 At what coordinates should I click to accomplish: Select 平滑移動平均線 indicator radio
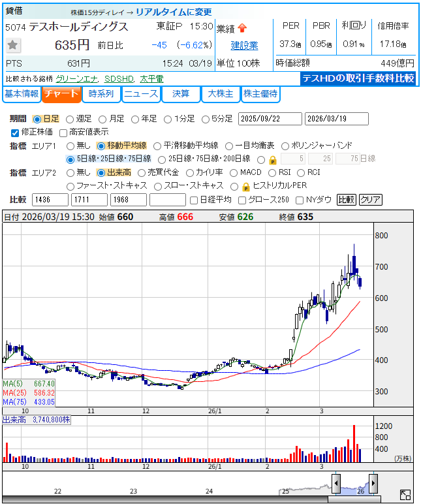[x=157, y=146]
